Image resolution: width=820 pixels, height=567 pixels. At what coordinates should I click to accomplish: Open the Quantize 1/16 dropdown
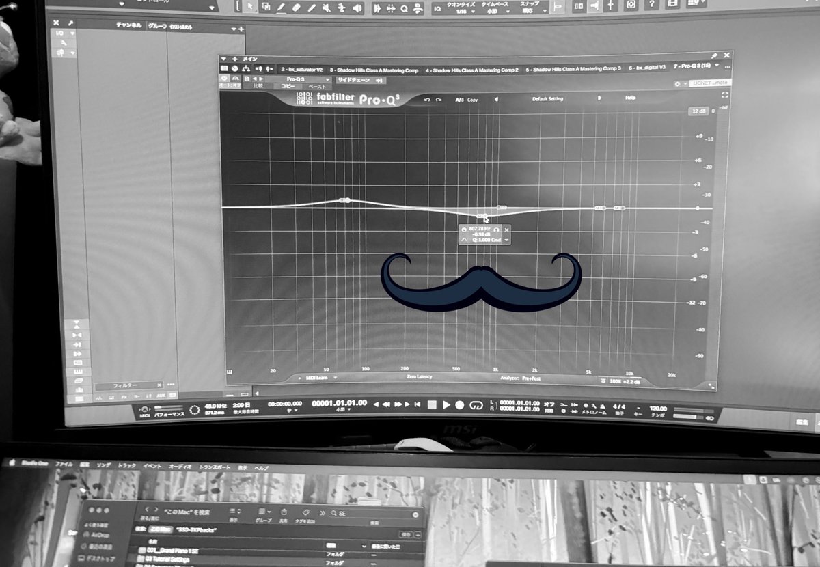point(463,7)
